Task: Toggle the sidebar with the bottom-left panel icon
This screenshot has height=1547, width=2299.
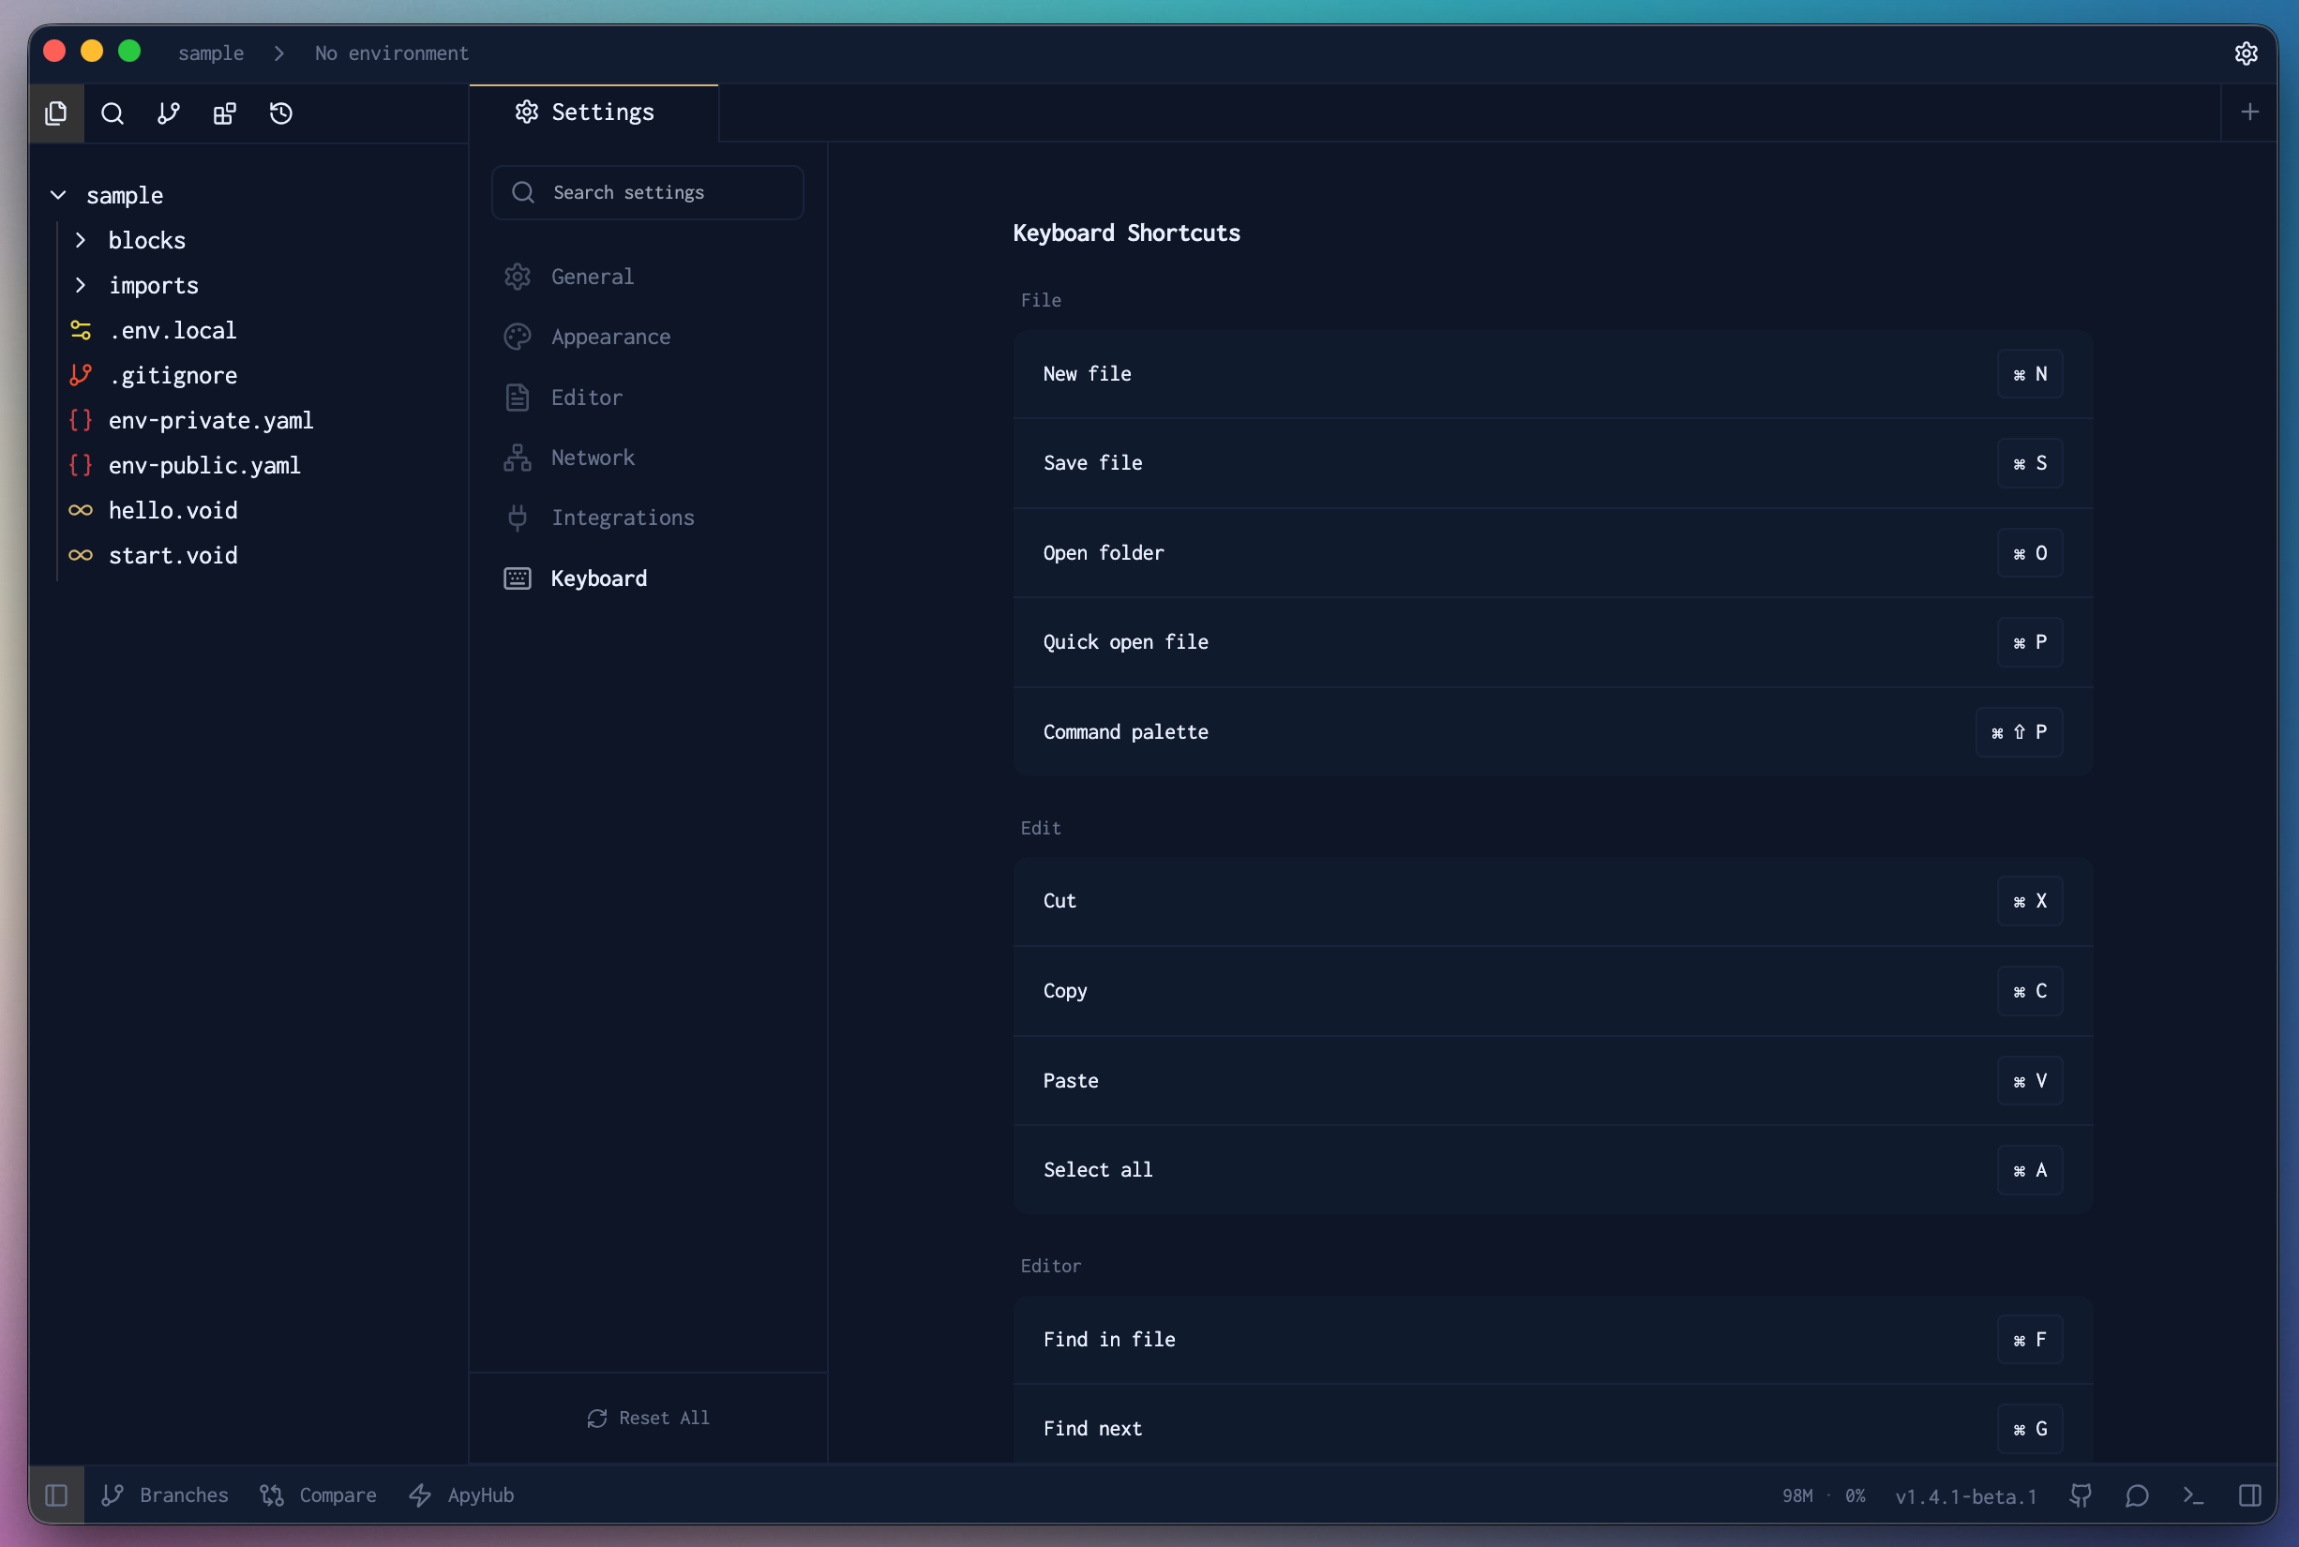Action: coord(56,1494)
